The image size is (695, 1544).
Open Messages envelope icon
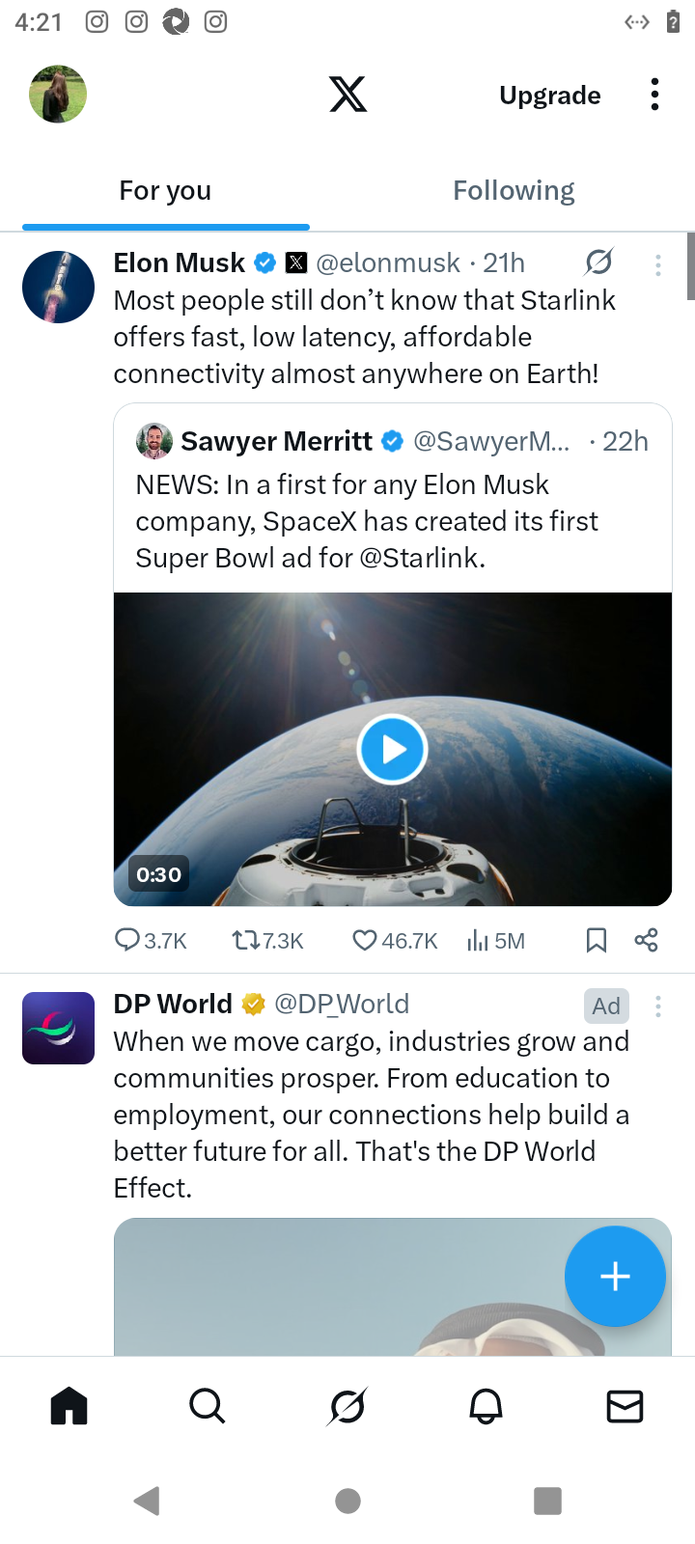[x=625, y=1407]
